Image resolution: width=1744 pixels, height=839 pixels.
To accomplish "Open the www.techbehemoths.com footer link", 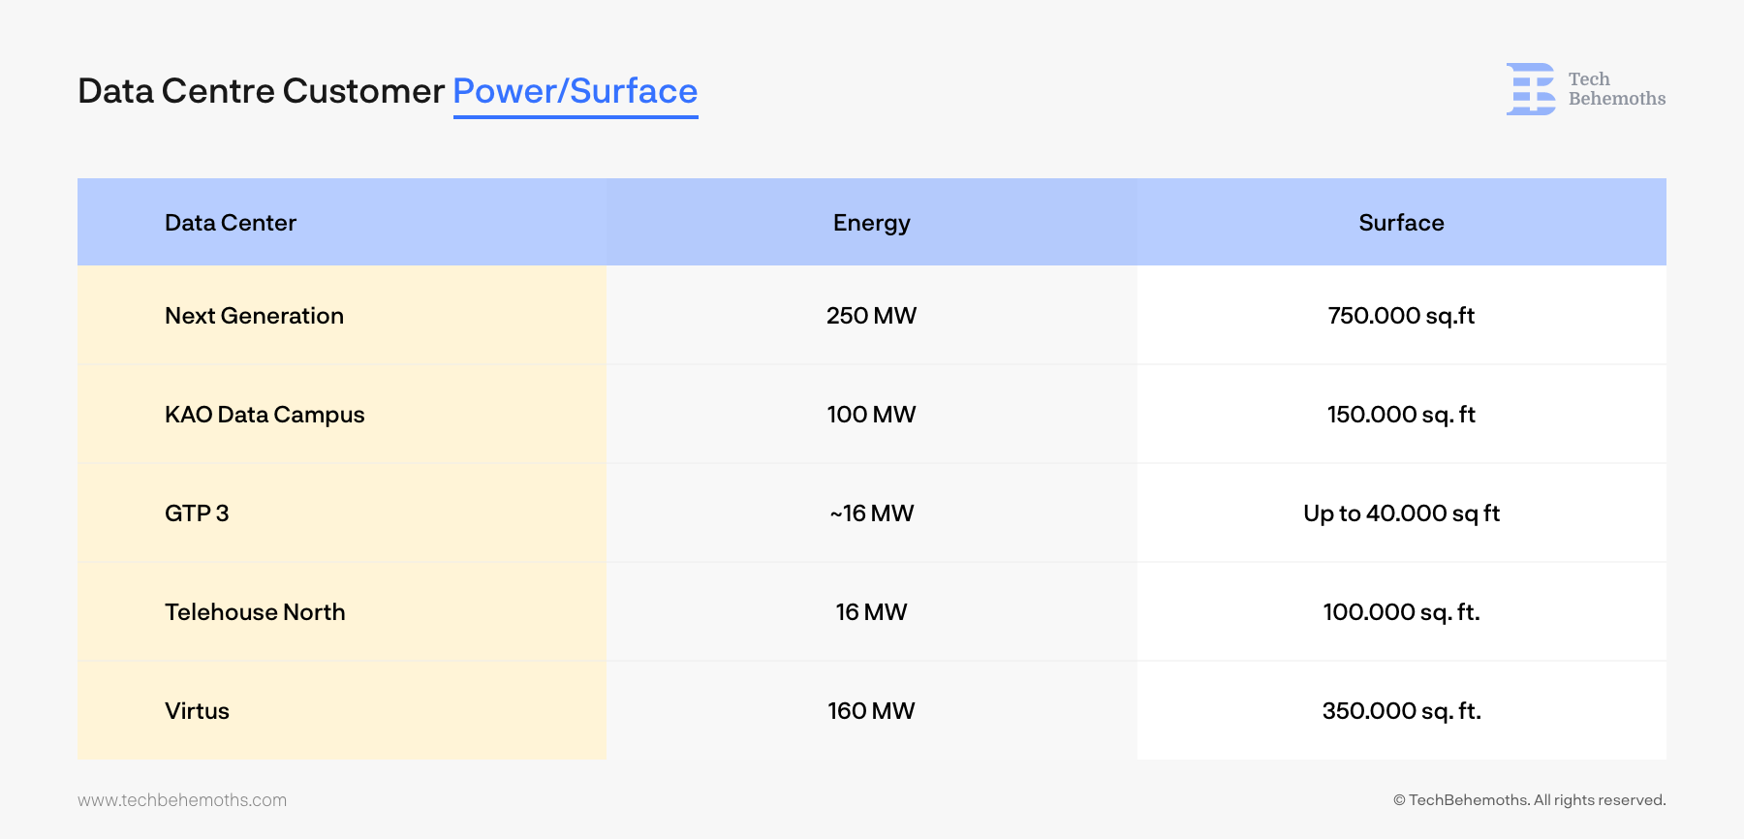I will (x=182, y=800).
